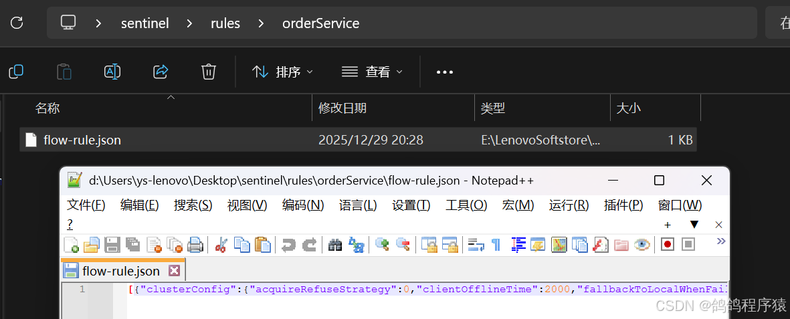Toggle synchronized vertical scrolling icon
The height and width of the screenshot is (319, 790).
[429, 245]
